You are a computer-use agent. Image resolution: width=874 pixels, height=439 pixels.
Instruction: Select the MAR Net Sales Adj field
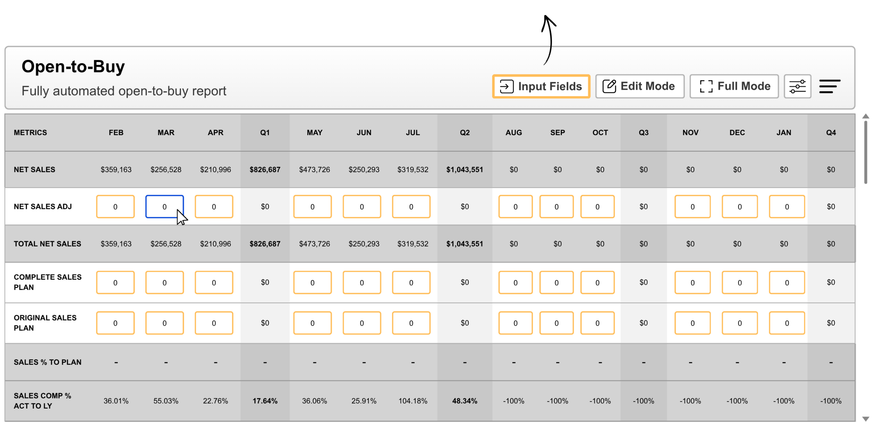pyautogui.click(x=164, y=207)
